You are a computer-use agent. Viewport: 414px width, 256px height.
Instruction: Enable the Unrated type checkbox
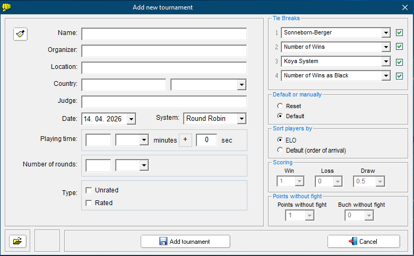tap(89, 190)
